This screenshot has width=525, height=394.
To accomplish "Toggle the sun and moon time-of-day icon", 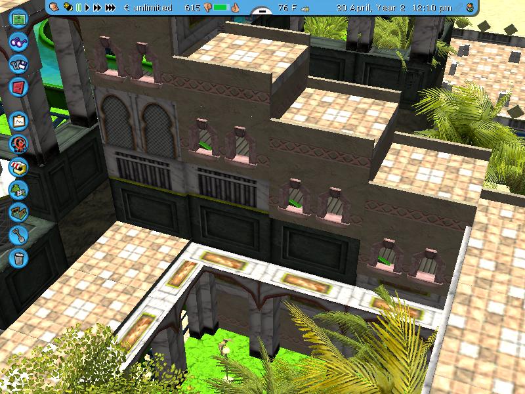I will point(68,7).
